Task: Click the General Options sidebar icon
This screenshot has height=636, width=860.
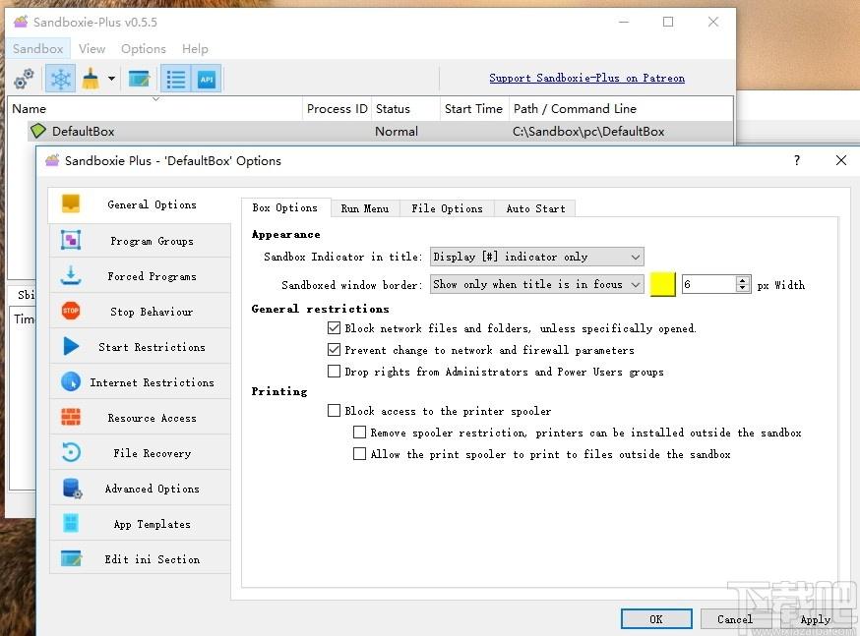Action: [x=71, y=203]
